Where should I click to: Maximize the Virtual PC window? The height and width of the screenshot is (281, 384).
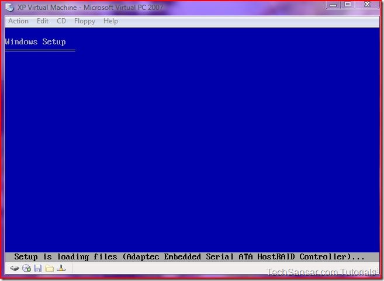tap(347, 5)
